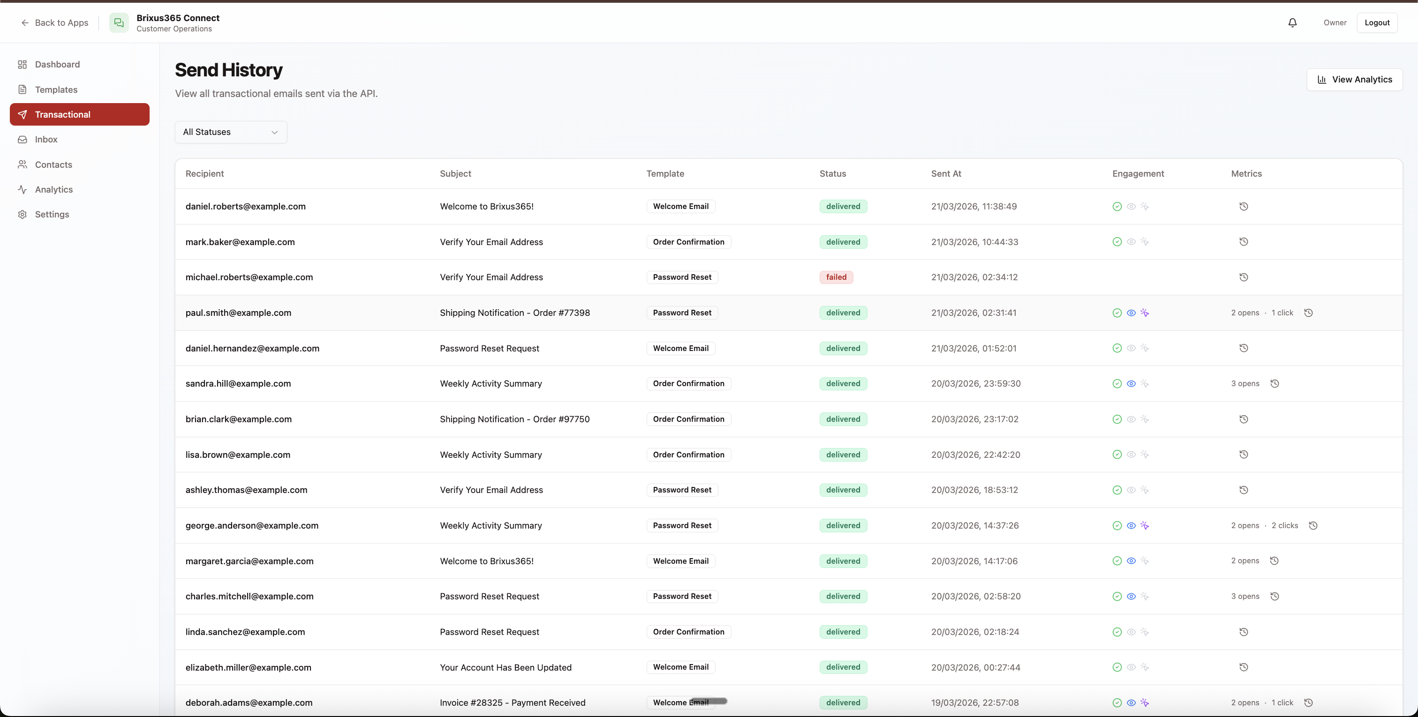Open Inbox in sidebar
Screen dimensions: 1418x717
click(80, 139)
